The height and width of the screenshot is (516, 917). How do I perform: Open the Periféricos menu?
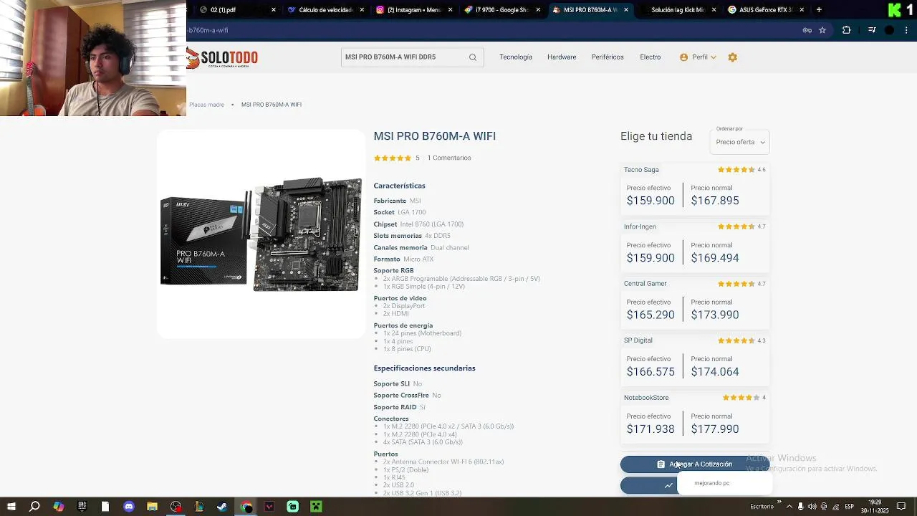pos(608,57)
